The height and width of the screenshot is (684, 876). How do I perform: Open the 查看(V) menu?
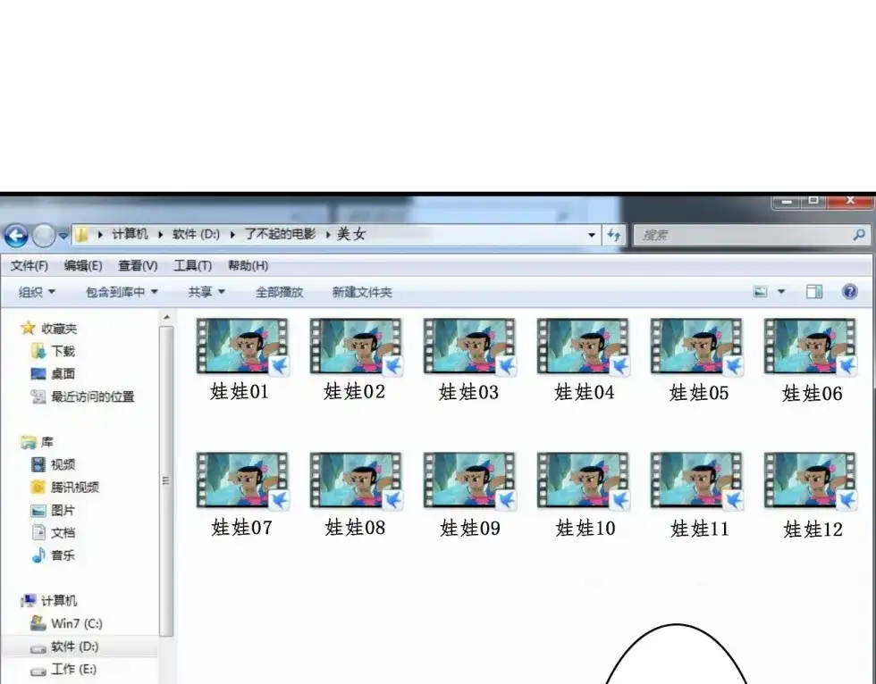tap(138, 265)
